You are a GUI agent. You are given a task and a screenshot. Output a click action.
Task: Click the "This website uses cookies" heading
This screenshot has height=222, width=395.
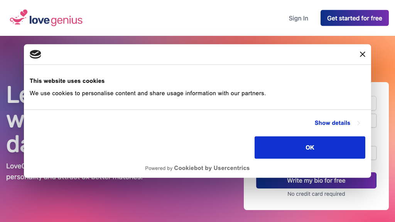[67, 81]
